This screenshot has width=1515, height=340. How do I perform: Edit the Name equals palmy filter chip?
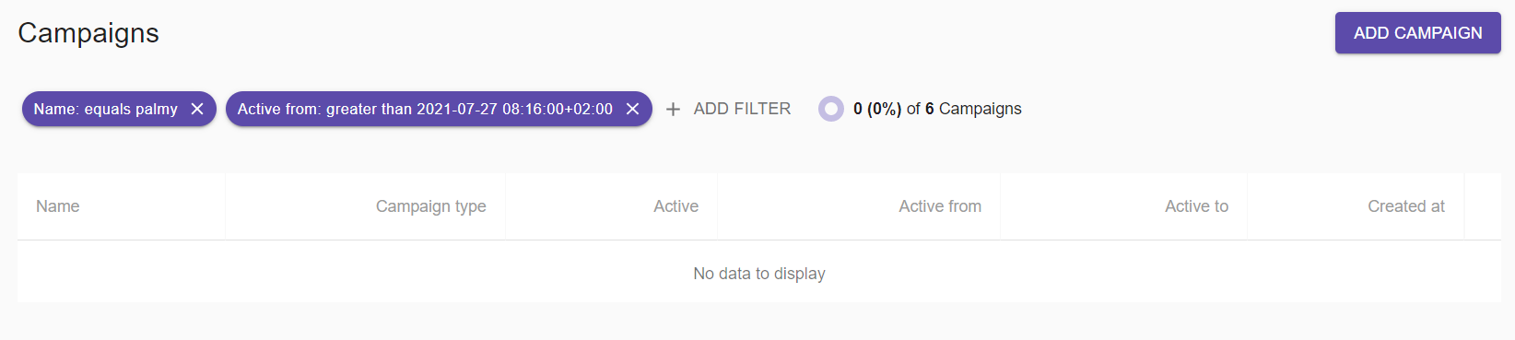click(x=105, y=109)
